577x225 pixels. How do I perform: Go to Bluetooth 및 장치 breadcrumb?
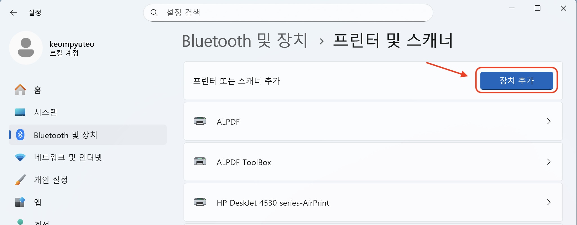point(244,41)
